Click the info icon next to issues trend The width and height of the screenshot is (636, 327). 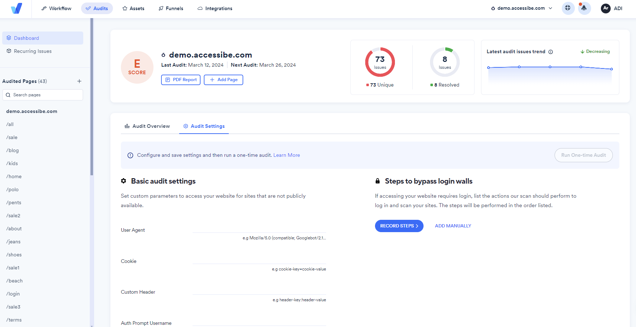tap(551, 52)
